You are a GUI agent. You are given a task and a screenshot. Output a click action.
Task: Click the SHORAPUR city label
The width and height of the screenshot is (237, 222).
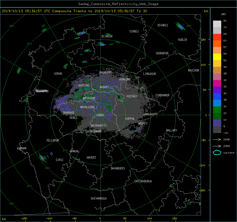click(x=162, y=53)
